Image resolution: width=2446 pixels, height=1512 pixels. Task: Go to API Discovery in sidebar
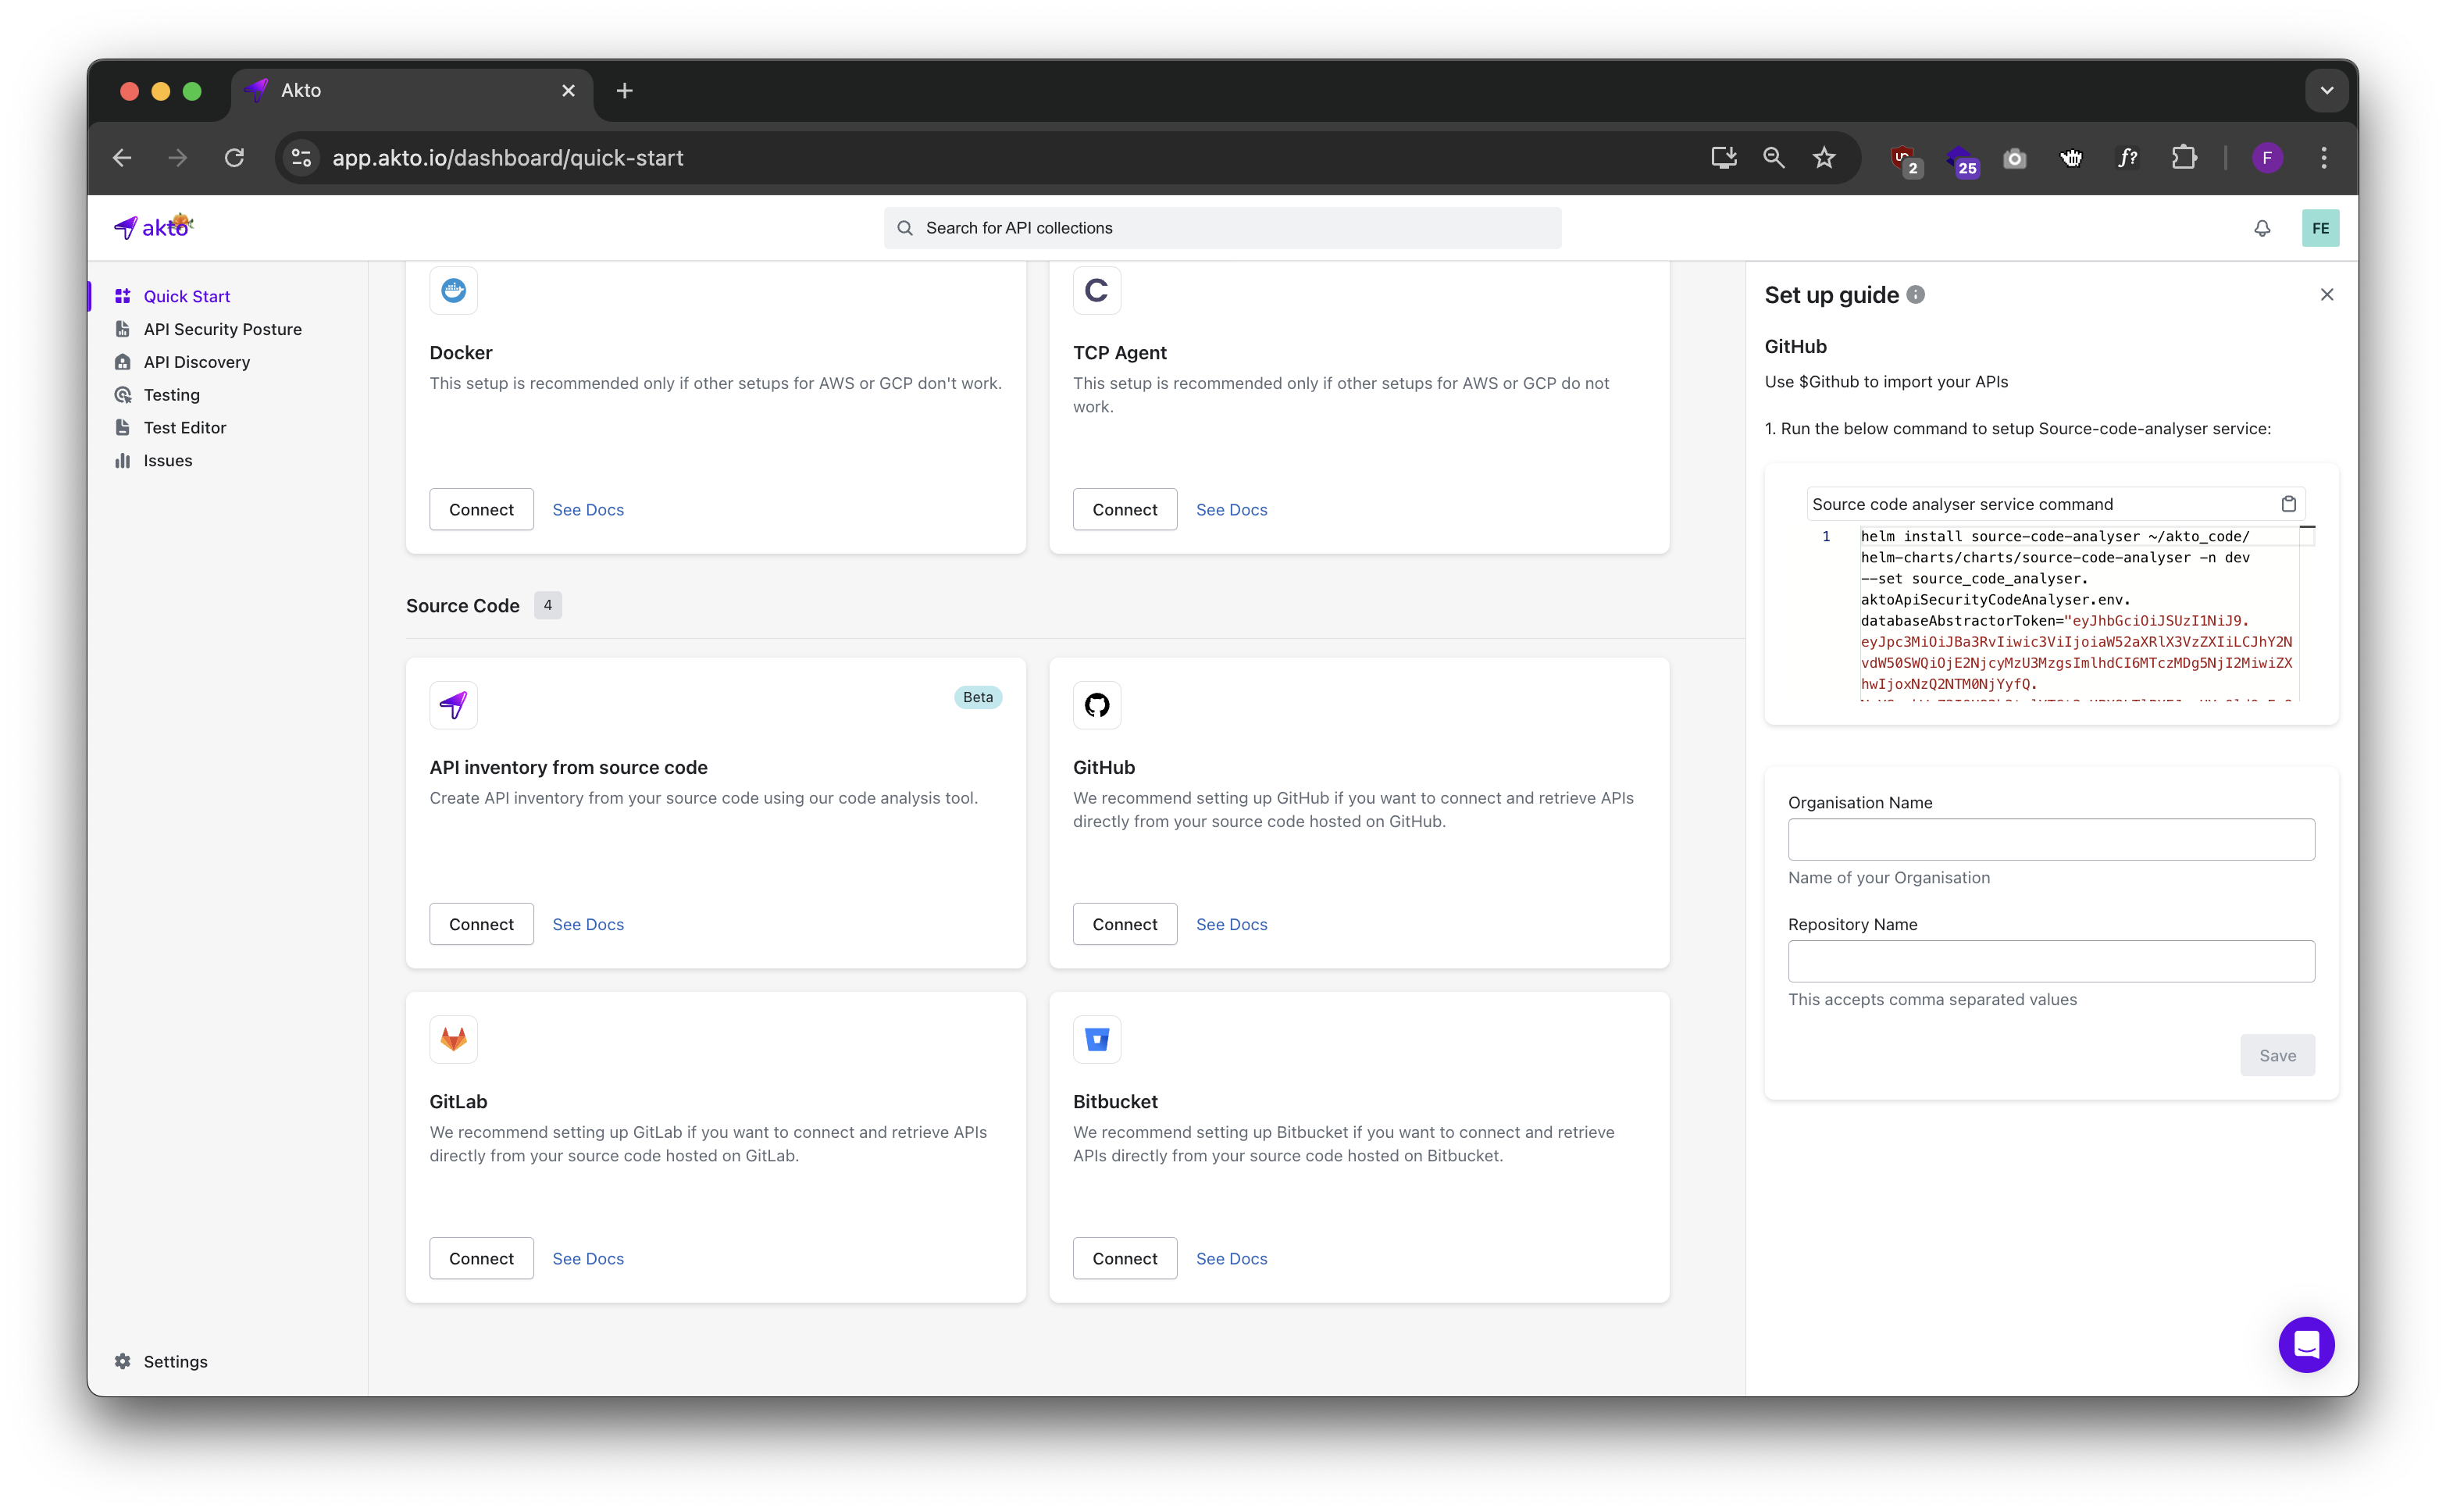click(x=196, y=362)
